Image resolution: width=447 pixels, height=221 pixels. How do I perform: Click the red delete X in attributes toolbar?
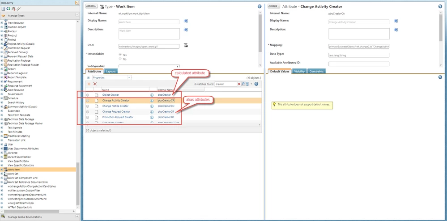pyautogui.click(x=95, y=84)
